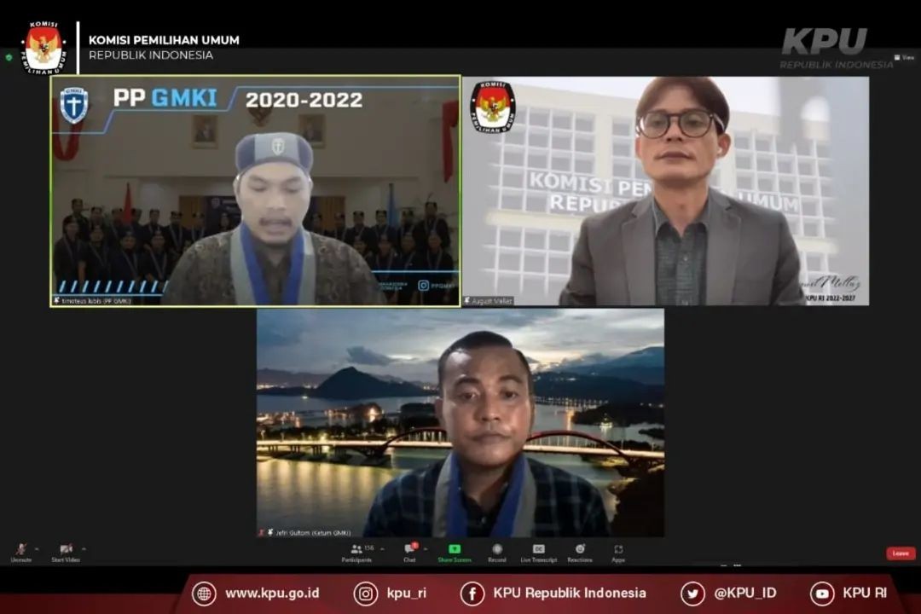921x614 pixels.
Task: Click the Unmute microphone icon
Action: (20, 549)
